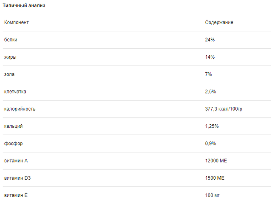The width and height of the screenshot is (271, 205).
Task: Select the кальций row label
Action: click(13, 126)
